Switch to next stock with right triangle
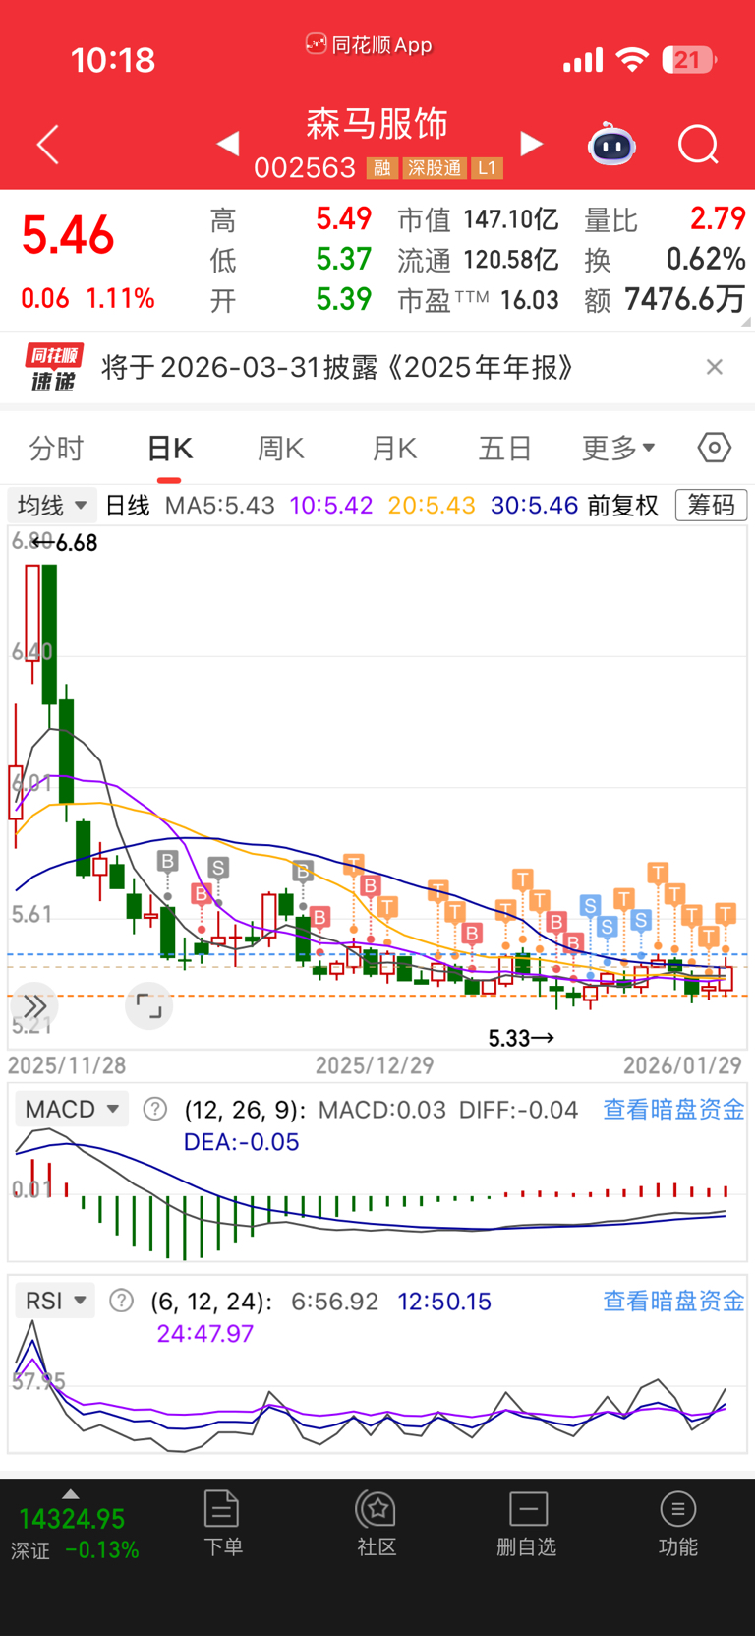 point(531,144)
